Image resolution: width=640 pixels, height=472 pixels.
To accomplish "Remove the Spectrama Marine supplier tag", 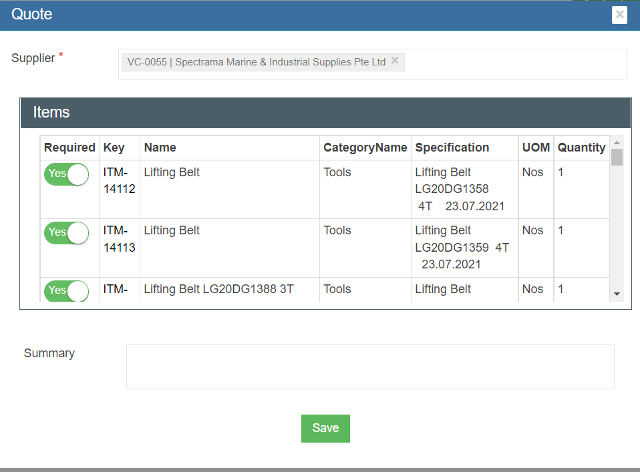I will click(x=395, y=61).
